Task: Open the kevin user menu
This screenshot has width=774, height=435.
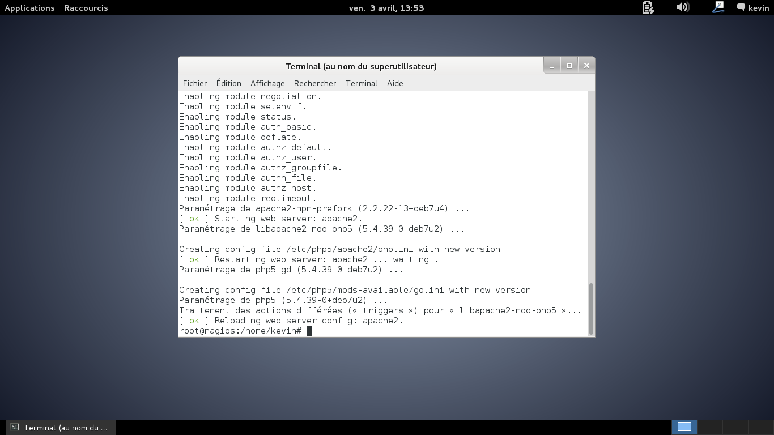Action: click(753, 8)
